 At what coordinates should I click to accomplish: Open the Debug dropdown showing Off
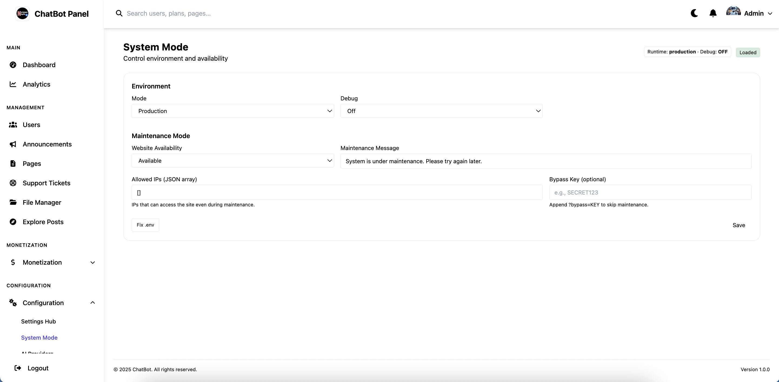(441, 111)
